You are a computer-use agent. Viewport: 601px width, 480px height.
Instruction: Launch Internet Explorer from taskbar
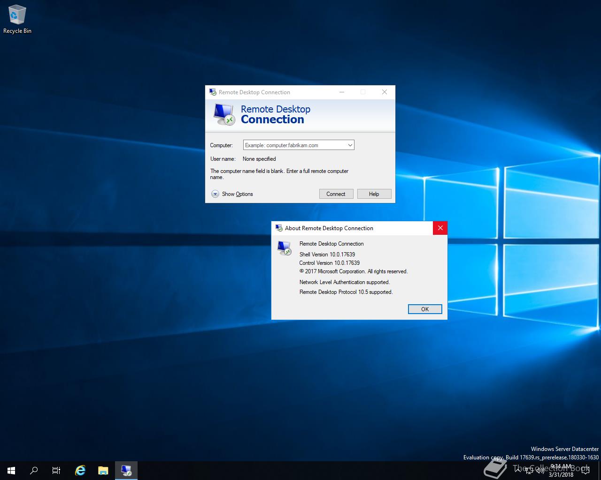80,471
